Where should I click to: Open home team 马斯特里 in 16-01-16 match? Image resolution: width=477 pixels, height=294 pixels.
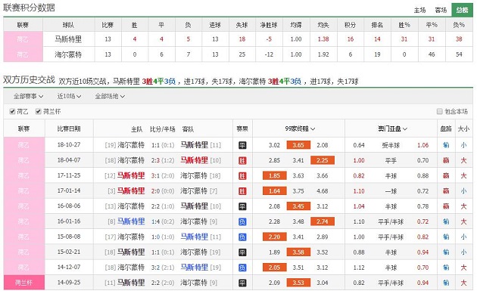[x=131, y=221]
